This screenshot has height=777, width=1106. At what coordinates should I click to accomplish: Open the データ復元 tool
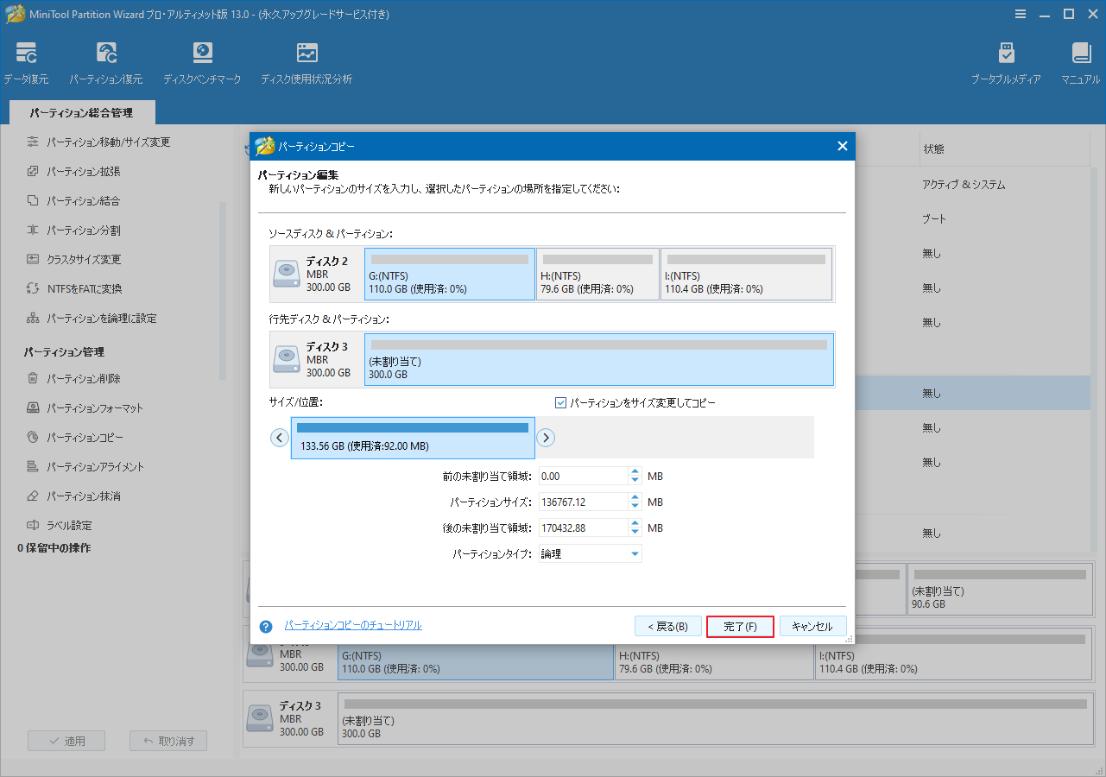point(27,60)
